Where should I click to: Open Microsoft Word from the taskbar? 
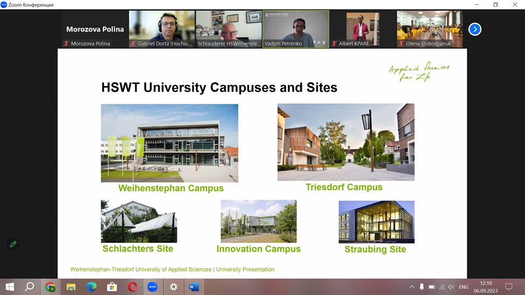click(194, 287)
